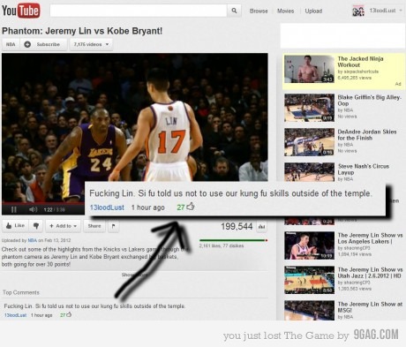Open the video statistics chart icon

pos(261,227)
